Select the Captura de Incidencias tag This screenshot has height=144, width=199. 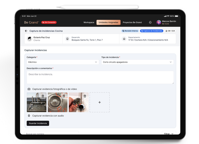(x=151, y=31)
